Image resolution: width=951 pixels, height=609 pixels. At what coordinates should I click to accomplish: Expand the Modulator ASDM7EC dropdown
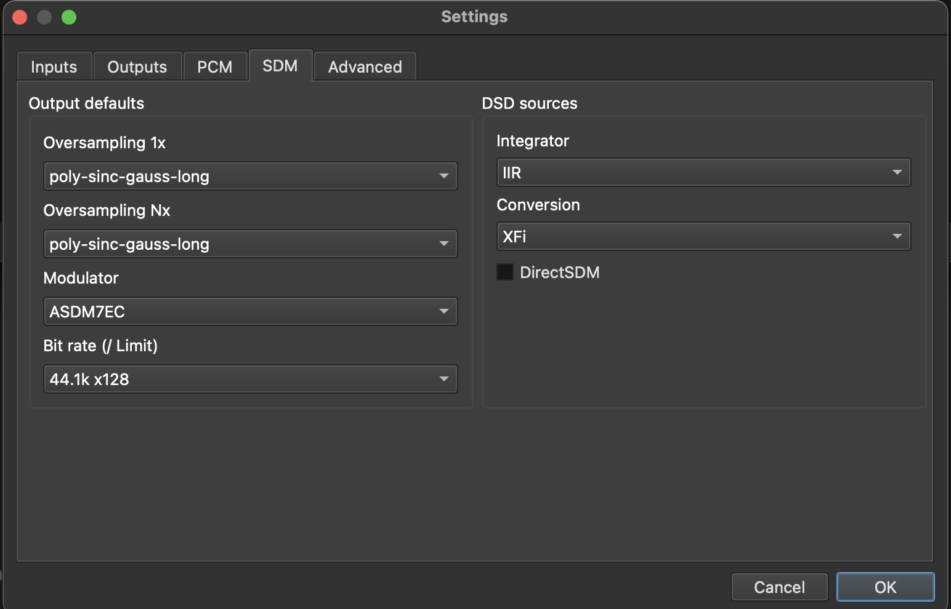click(249, 312)
